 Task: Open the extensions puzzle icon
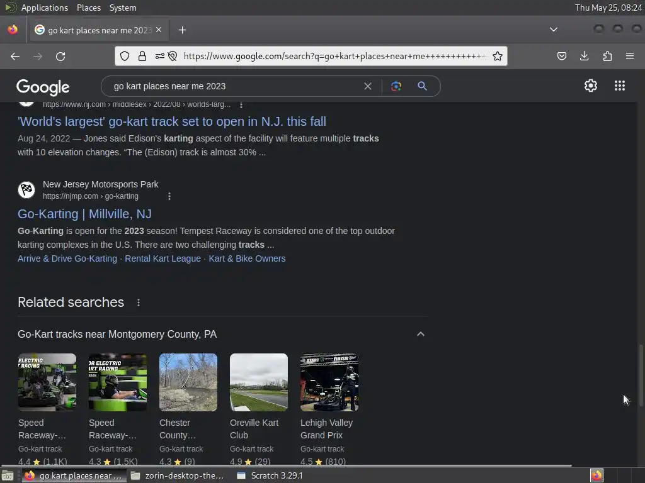[607, 56]
